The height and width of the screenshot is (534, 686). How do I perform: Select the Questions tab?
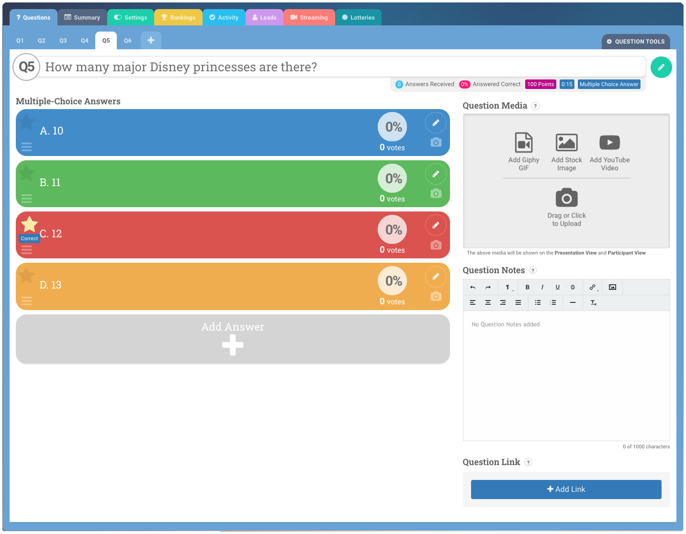click(x=34, y=18)
